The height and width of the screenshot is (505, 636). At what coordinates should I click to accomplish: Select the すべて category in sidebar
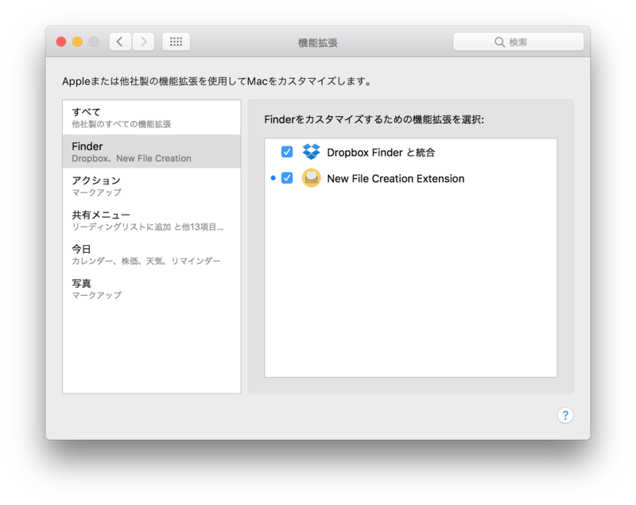click(x=152, y=117)
